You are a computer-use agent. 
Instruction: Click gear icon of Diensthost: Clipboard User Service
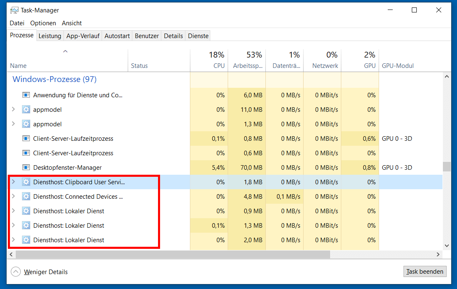26,182
